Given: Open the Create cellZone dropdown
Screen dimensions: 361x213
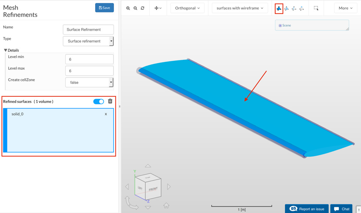Looking at the screenshot, I should click(89, 82).
